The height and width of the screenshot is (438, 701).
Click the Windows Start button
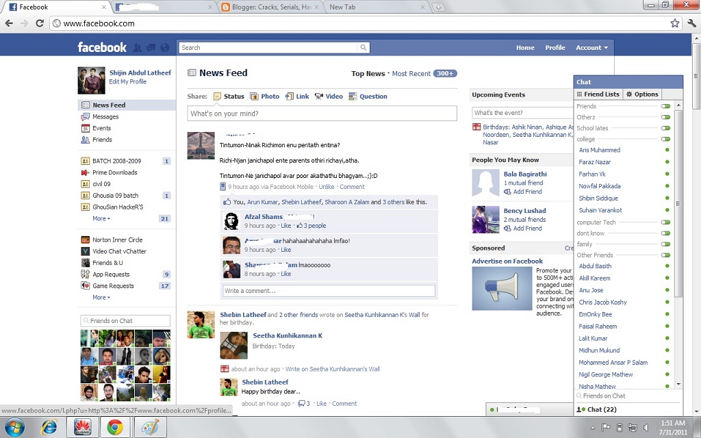point(16,427)
